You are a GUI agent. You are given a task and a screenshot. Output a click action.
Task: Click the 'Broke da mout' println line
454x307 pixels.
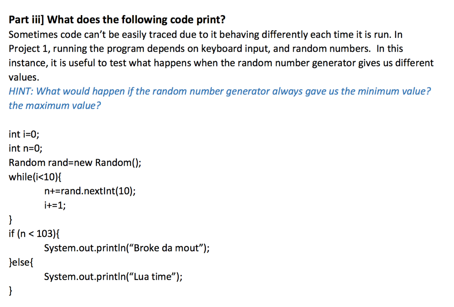tap(127, 248)
